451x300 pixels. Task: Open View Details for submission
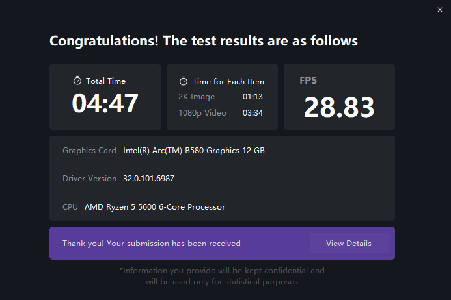point(349,243)
